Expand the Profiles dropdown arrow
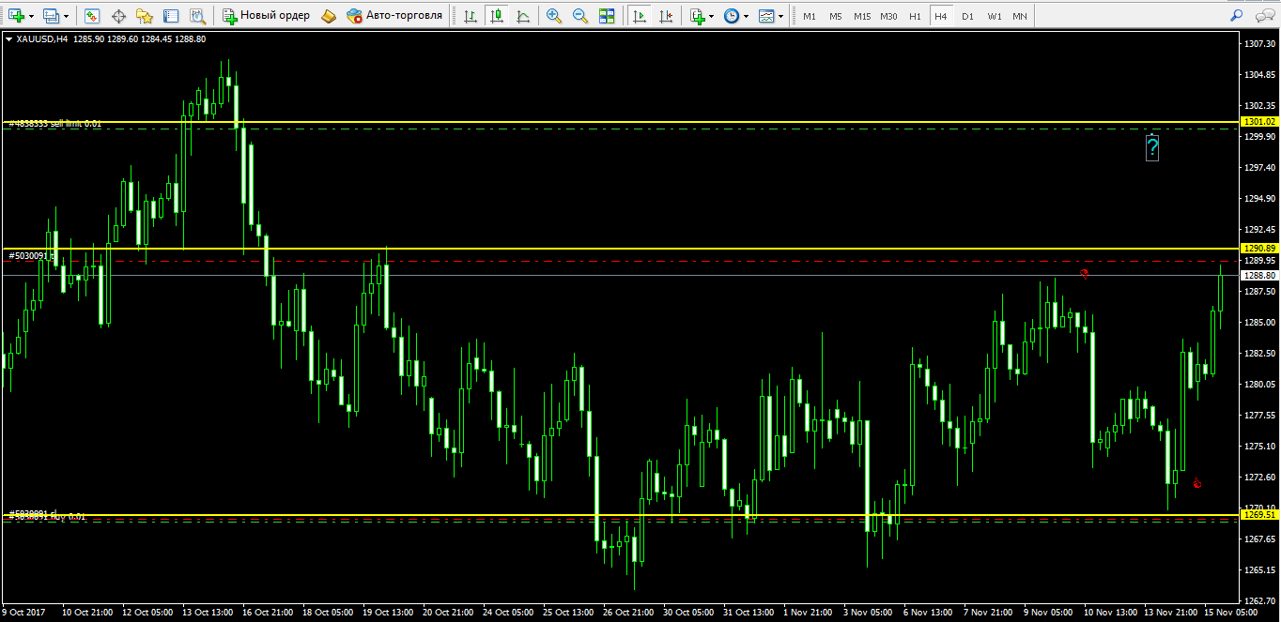Screen dimensions: 1281x622 (66, 16)
